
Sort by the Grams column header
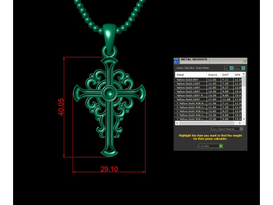coord(214,75)
